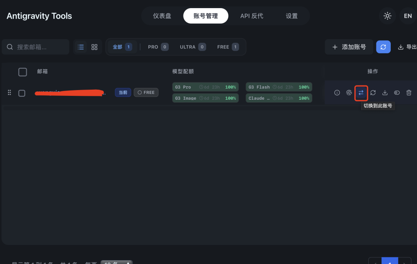The image size is (417, 264).
Task: Select the fingerprint icon for the account
Action: pyautogui.click(x=349, y=92)
